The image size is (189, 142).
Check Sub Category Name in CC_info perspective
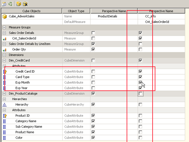pyautogui.click(x=140, y=127)
